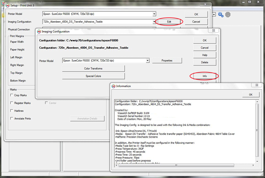
Task: Minimize the main application window
Action: (x=243, y=2)
